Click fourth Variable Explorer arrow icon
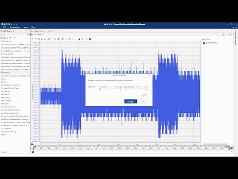Image resolution: width=238 pixels, height=179 pixels. point(10,38)
